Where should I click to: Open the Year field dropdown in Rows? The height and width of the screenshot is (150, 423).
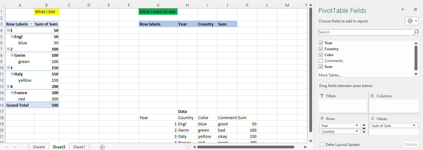(x=357, y=126)
